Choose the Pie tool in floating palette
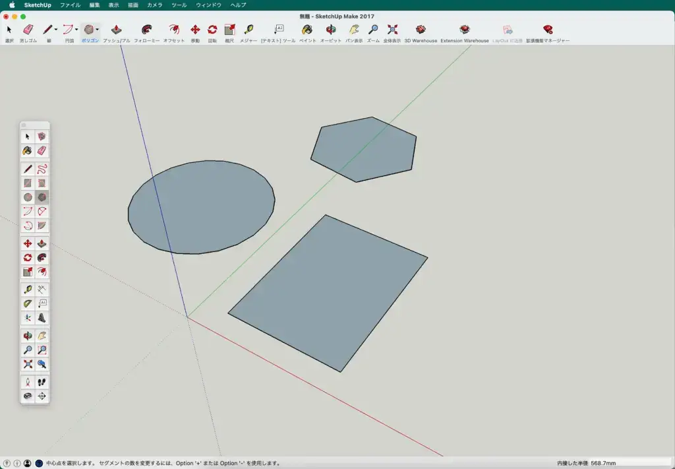 point(42,226)
